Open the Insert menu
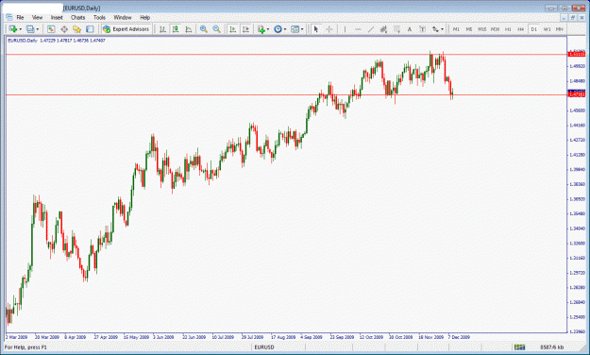 [57, 17]
